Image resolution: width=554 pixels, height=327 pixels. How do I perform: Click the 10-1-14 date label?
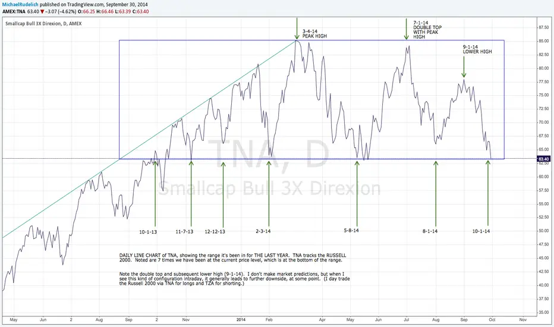point(481,231)
